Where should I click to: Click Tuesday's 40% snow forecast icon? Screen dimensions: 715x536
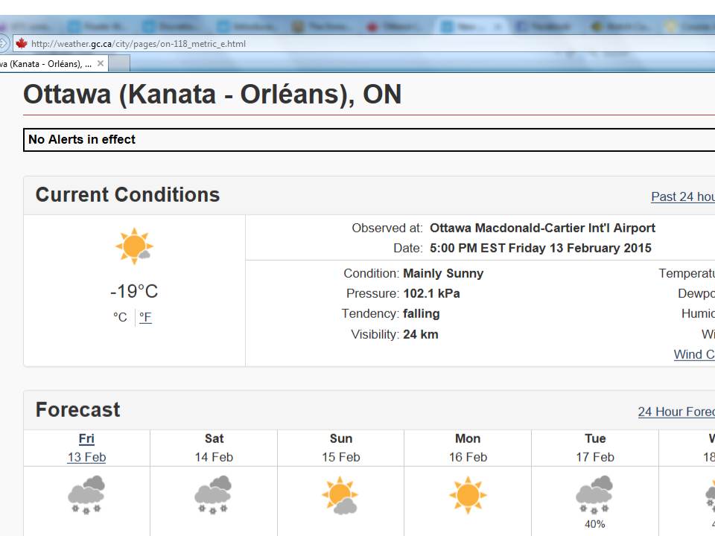point(594,494)
